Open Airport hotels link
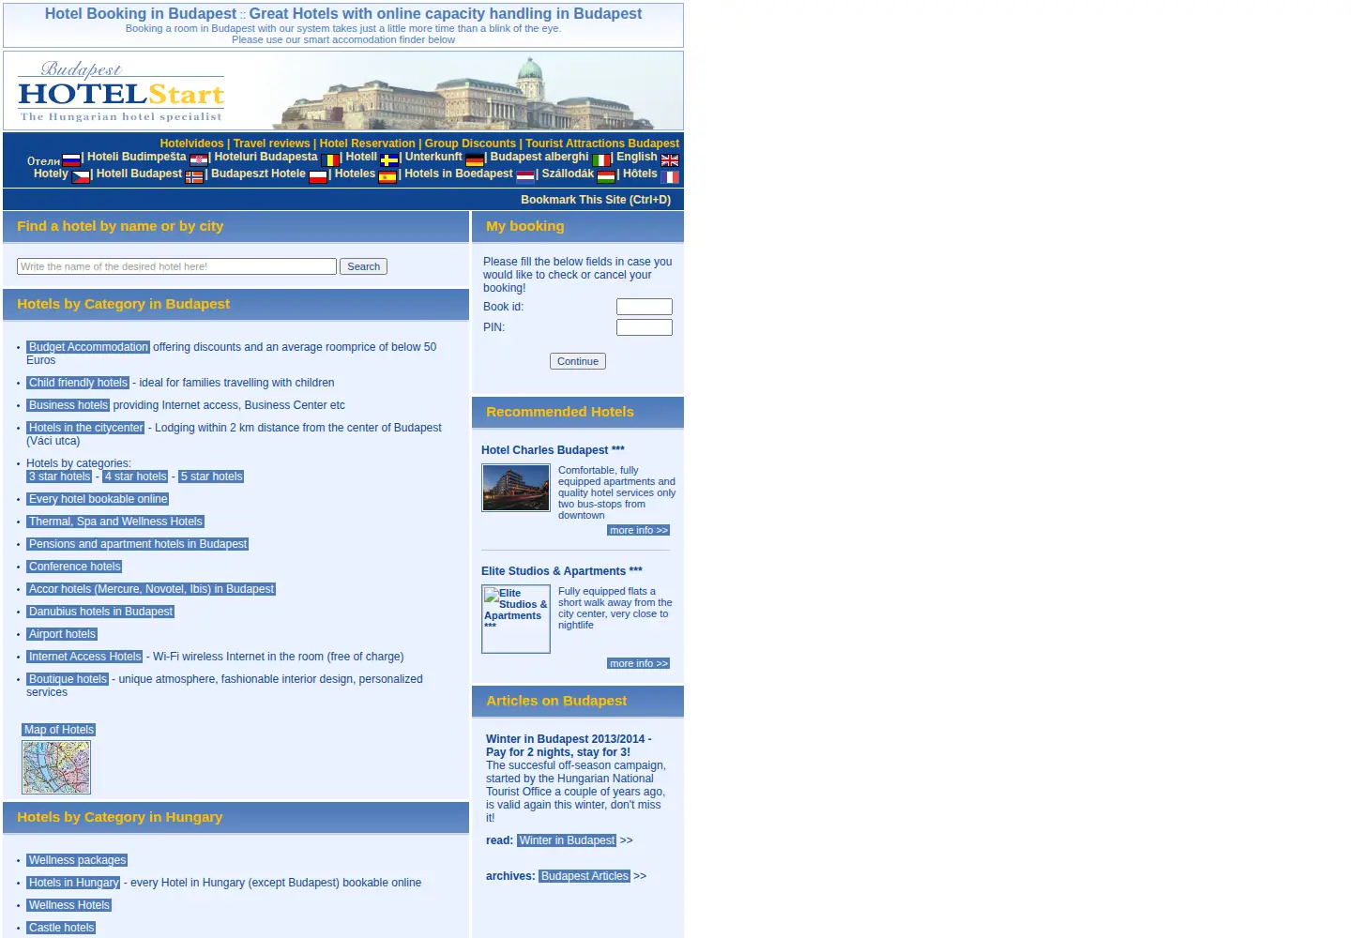The image size is (1351, 938). point(62,634)
